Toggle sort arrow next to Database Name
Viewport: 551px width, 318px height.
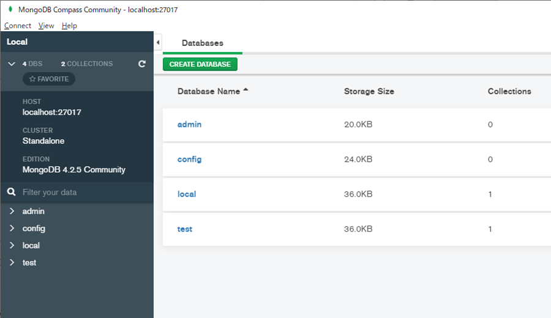point(246,90)
